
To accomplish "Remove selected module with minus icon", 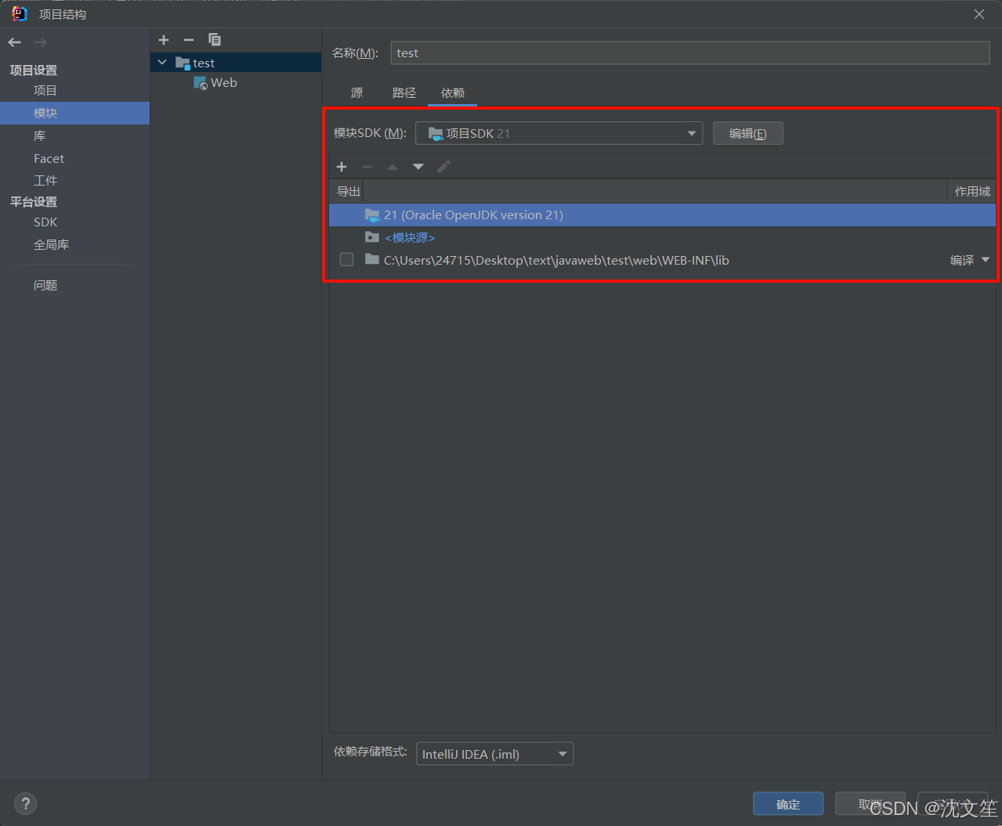I will [x=189, y=40].
